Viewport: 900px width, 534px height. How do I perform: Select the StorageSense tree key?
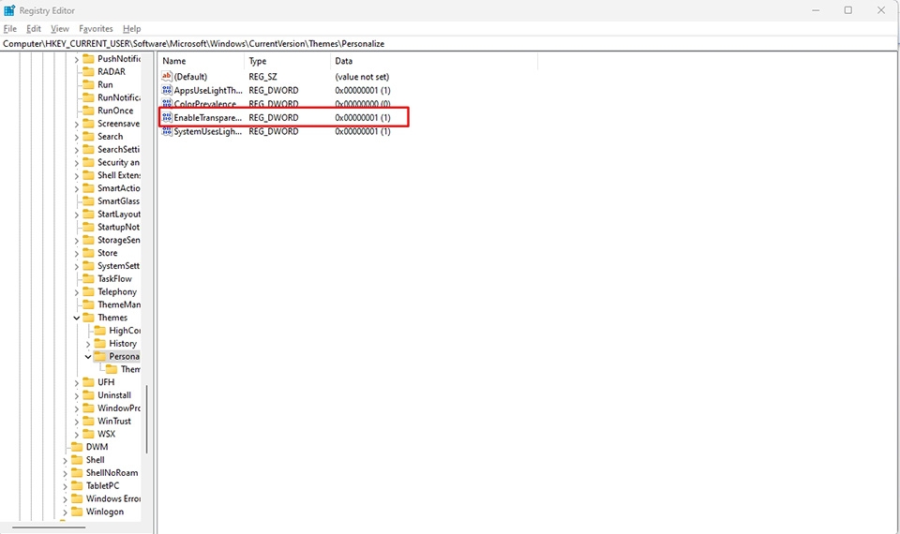(119, 240)
